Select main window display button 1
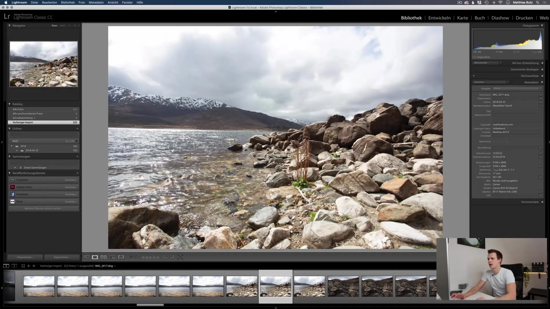The width and height of the screenshot is (550, 309). click(6, 266)
